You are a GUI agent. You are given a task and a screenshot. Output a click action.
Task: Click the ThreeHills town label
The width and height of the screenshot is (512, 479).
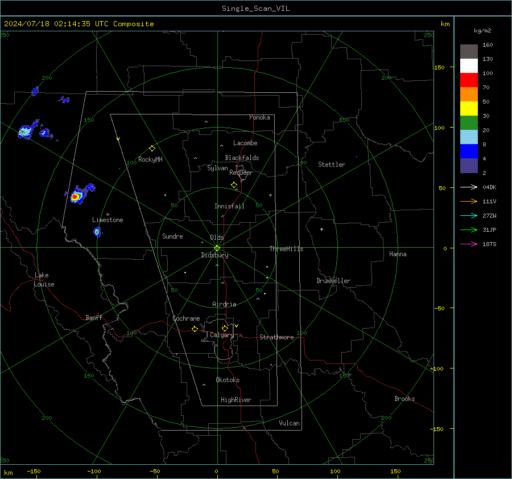(x=286, y=249)
